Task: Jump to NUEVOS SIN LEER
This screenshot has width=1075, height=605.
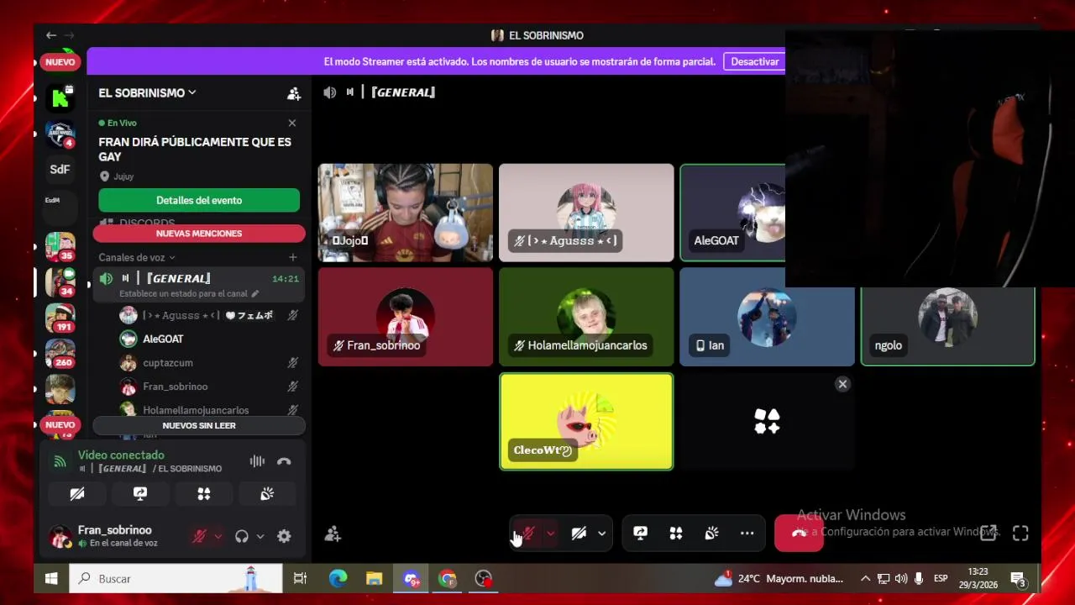Action: 199,425
